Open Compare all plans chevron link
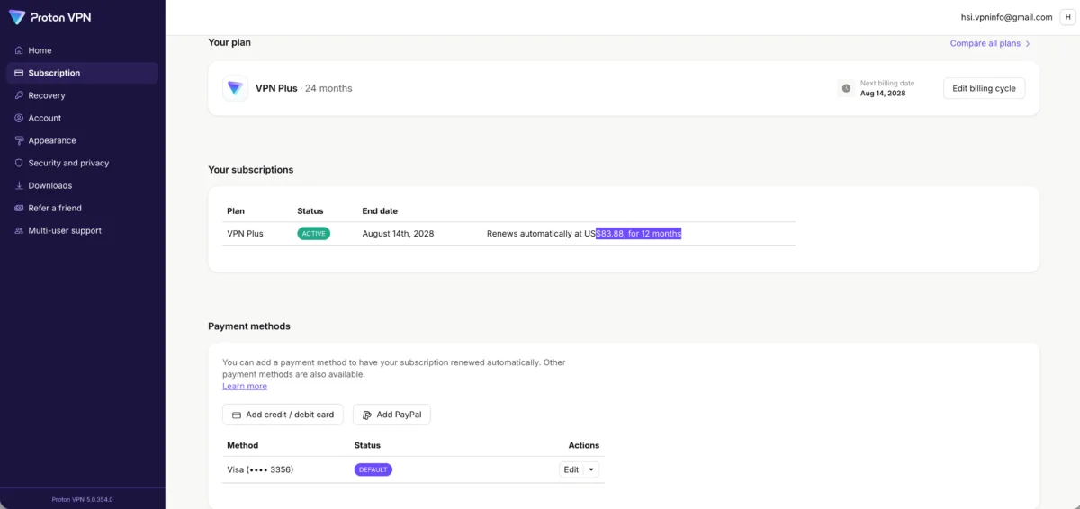This screenshot has height=509, width=1080. click(x=990, y=43)
